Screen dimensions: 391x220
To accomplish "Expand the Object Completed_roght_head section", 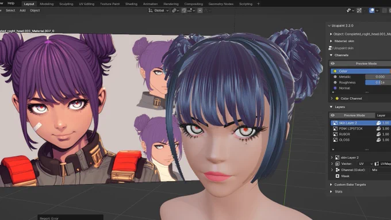I will (331, 34).
